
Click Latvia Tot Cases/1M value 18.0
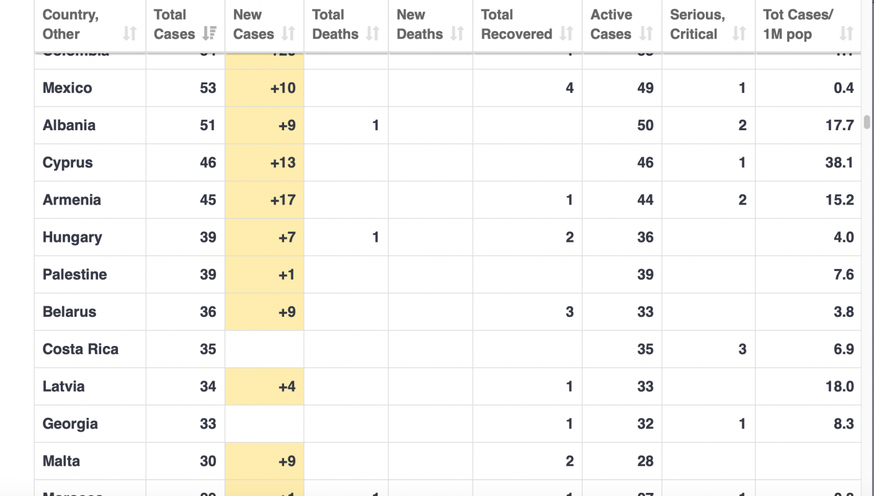tap(839, 387)
